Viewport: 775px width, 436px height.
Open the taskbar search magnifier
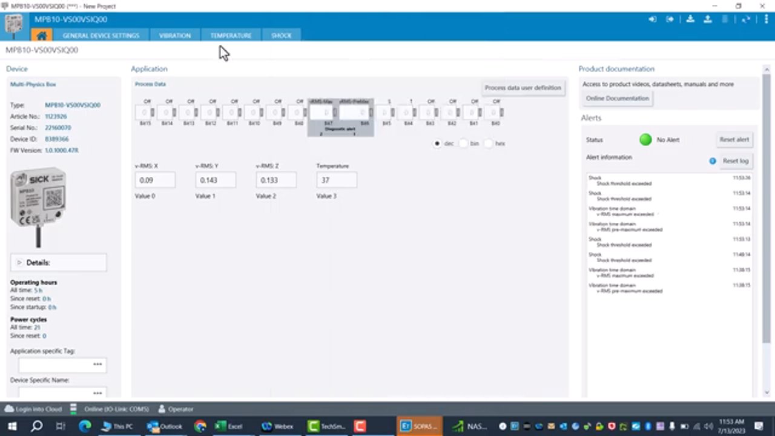[36, 426]
